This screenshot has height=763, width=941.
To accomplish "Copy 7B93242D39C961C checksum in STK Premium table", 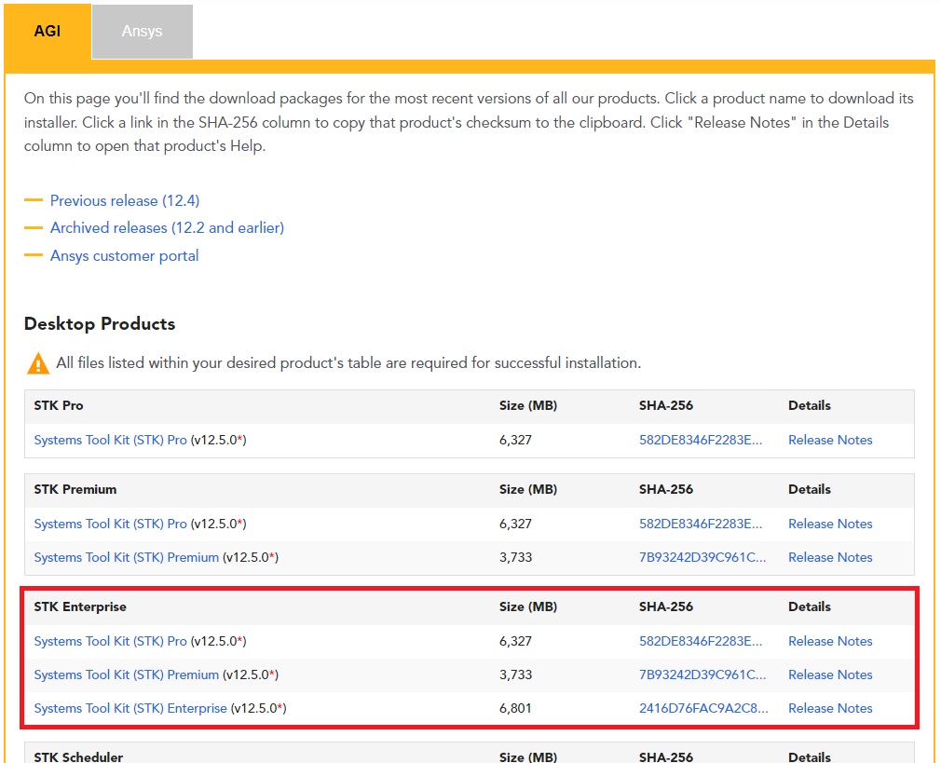I will tap(702, 557).
